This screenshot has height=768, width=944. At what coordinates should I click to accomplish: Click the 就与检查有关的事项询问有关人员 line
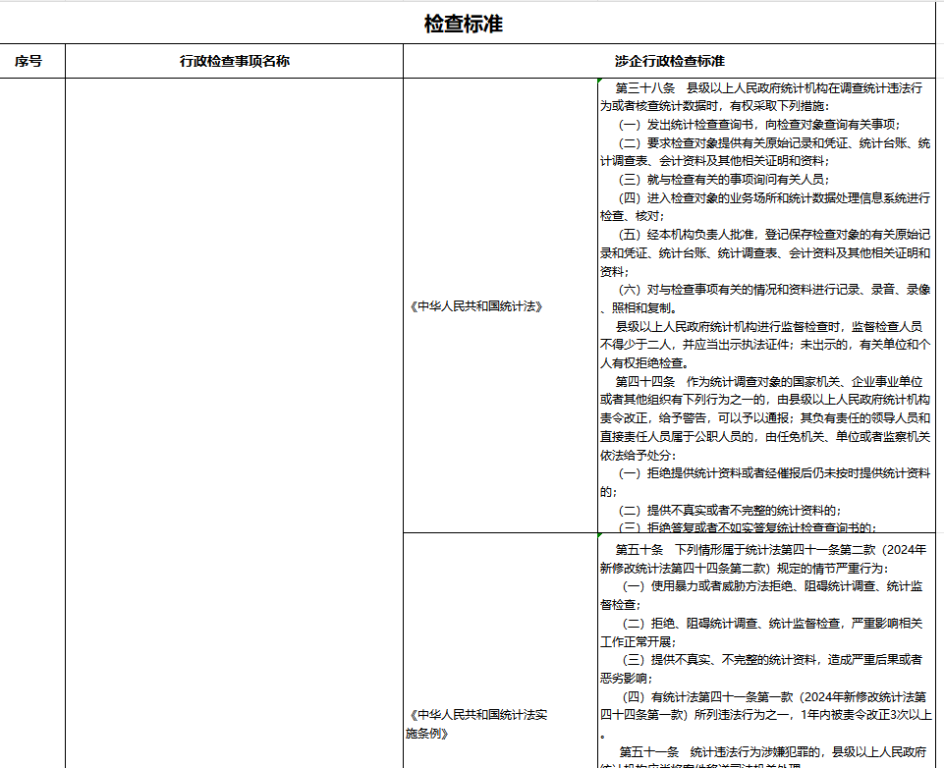click(723, 180)
